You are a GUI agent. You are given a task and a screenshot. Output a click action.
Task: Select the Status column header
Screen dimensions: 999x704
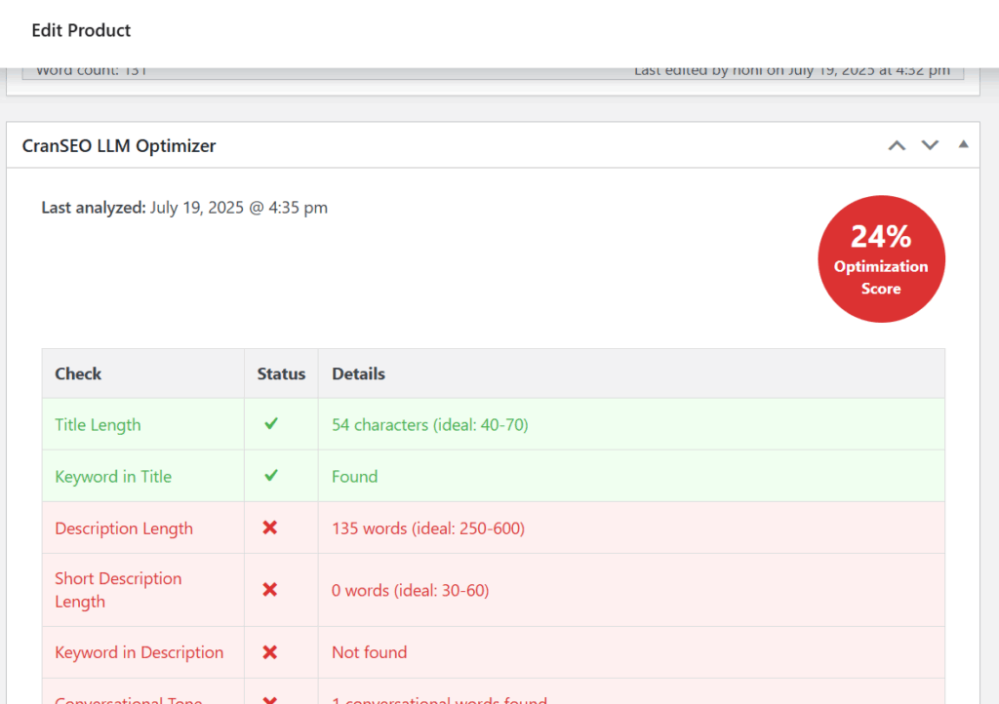pyautogui.click(x=281, y=373)
